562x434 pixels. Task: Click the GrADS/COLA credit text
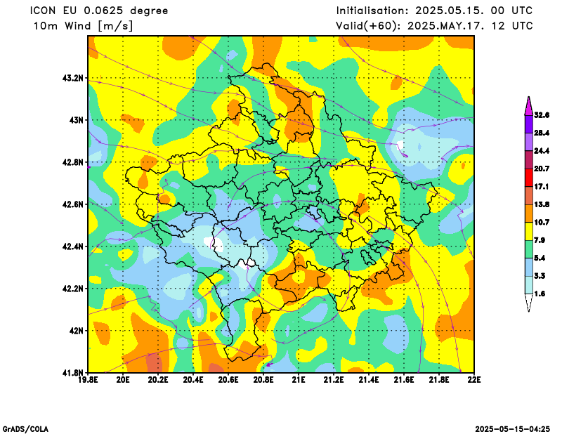pyautogui.click(x=25, y=429)
